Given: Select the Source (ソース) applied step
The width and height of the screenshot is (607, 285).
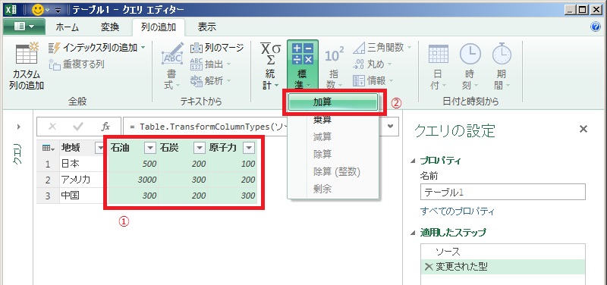Looking at the screenshot, I should click(503, 252).
